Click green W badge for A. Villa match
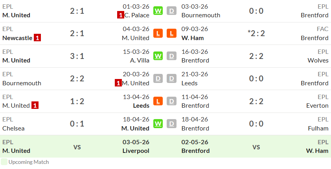331x169 pixels. click(x=158, y=56)
